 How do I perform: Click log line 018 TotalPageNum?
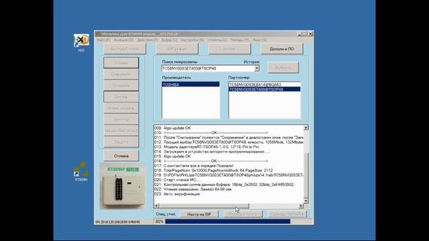pos(213,170)
